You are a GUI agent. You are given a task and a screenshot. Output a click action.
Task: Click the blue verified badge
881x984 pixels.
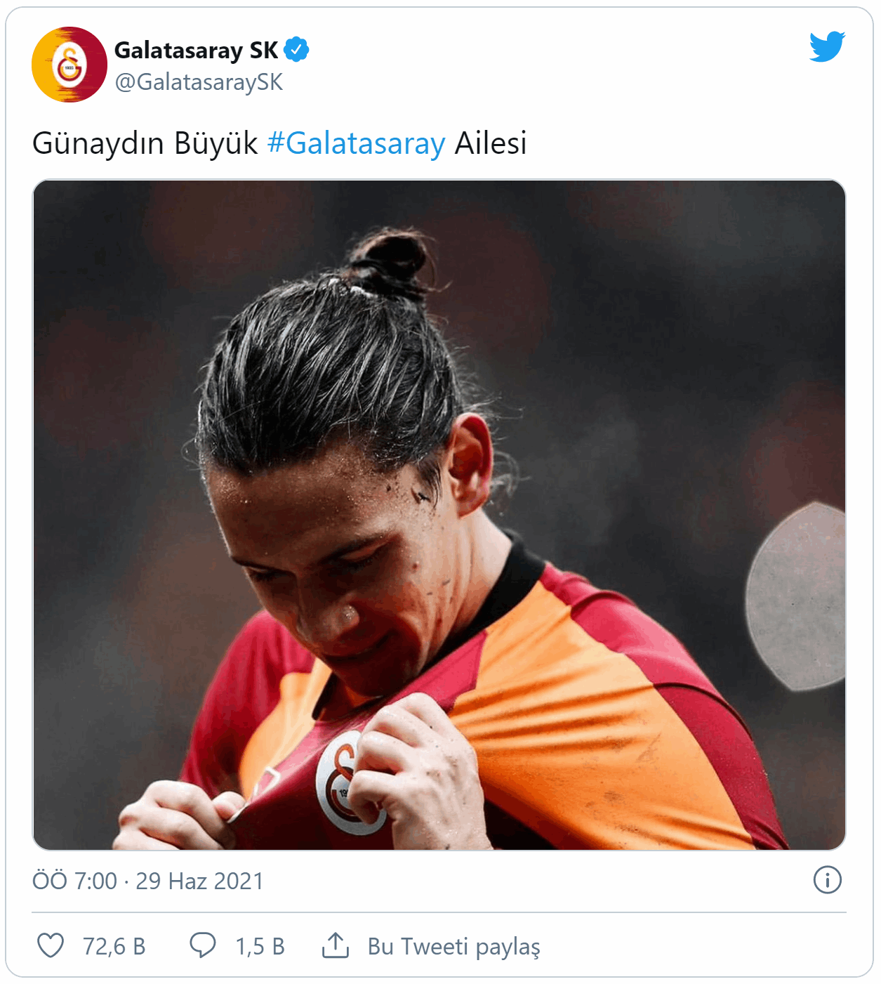[x=296, y=50]
